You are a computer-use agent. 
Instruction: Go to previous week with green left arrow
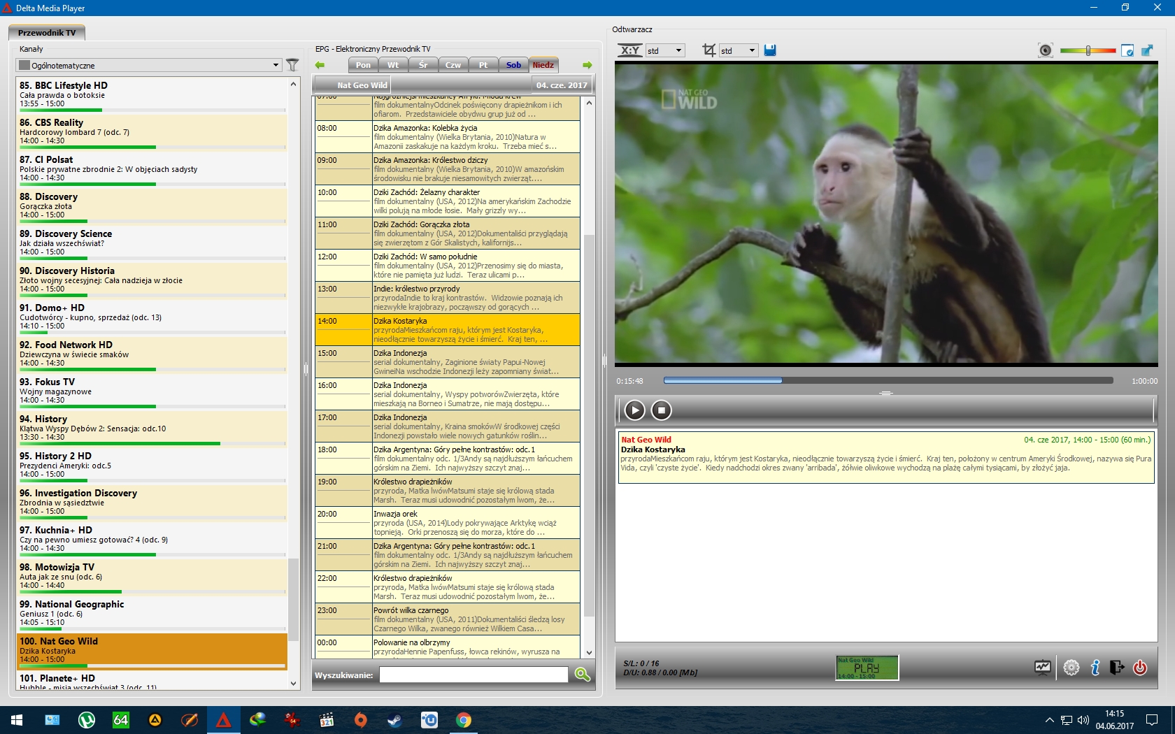click(320, 65)
